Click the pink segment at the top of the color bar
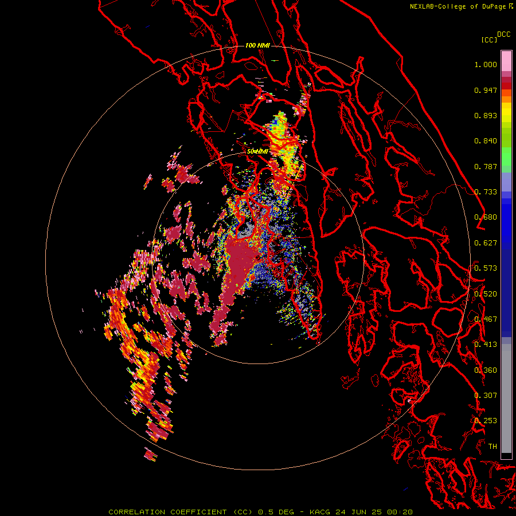516x516 pixels. (x=506, y=61)
